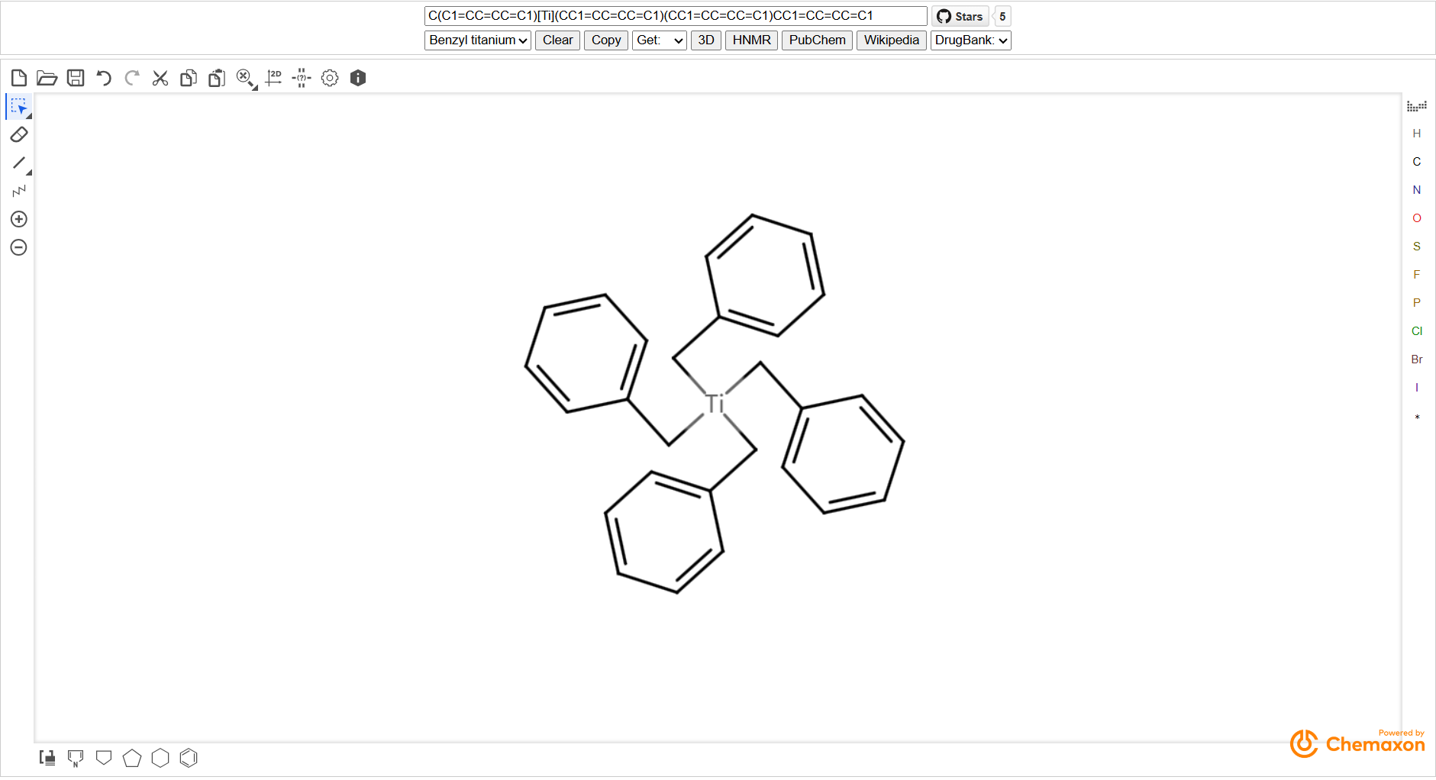Viewport: 1436px width, 780px height.
Task: Open the Save file icon
Action: (76, 78)
